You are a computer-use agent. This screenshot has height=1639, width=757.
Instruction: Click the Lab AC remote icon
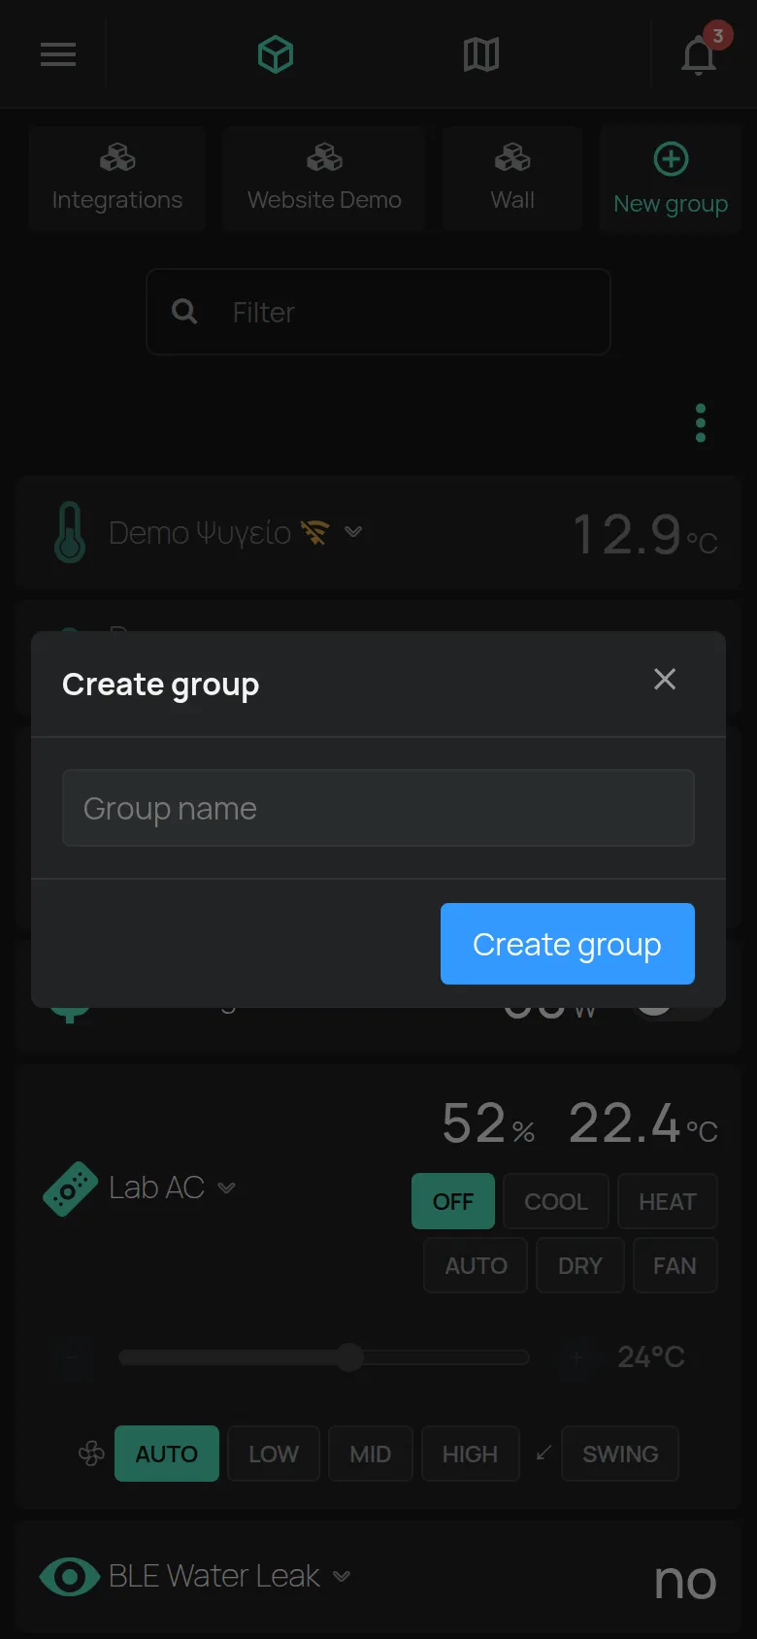point(70,1188)
